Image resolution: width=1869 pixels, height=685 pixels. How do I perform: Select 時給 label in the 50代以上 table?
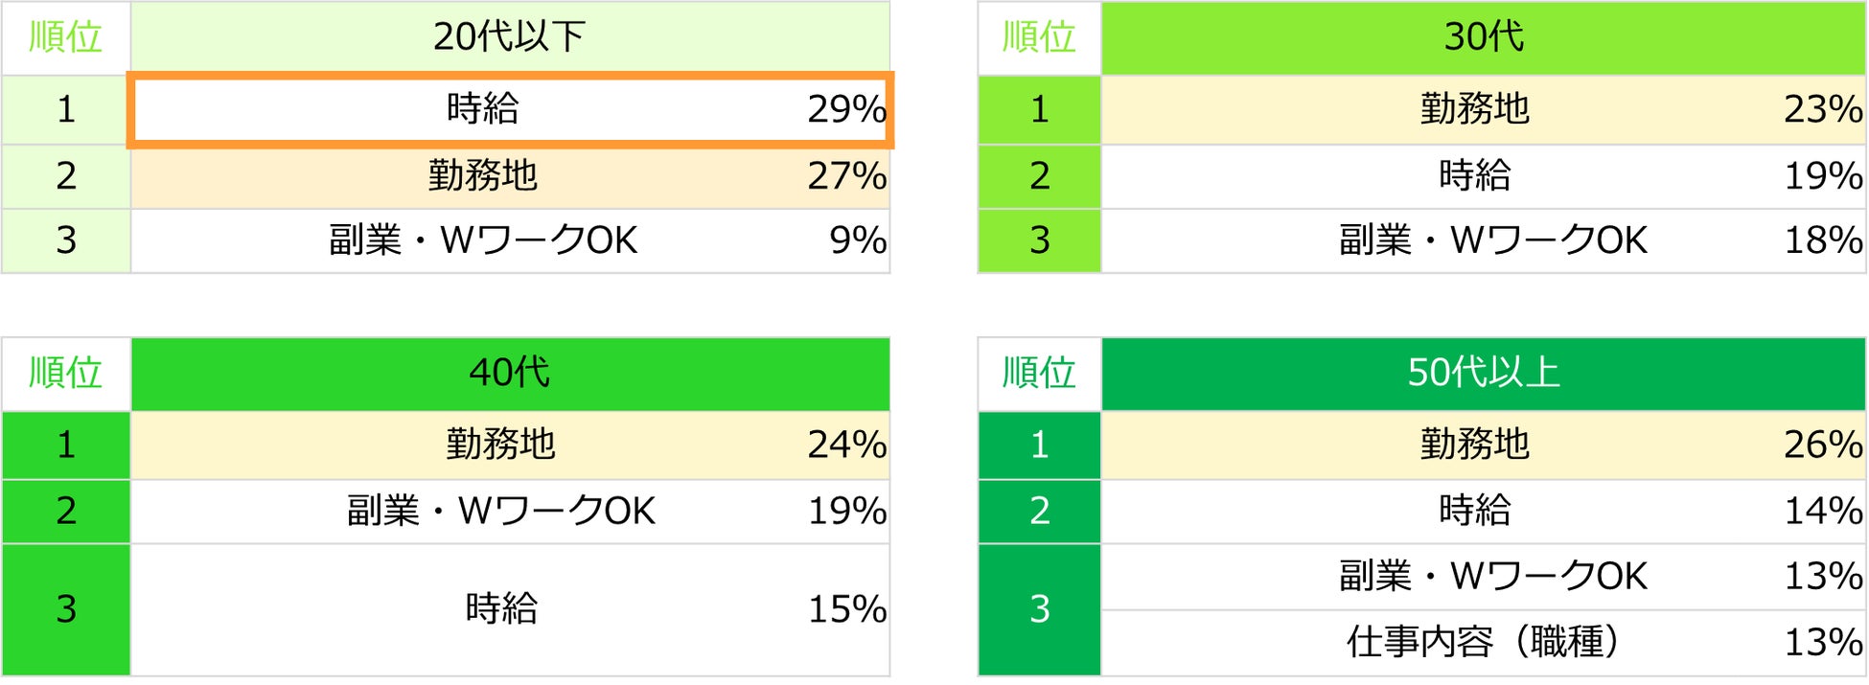[1474, 511]
